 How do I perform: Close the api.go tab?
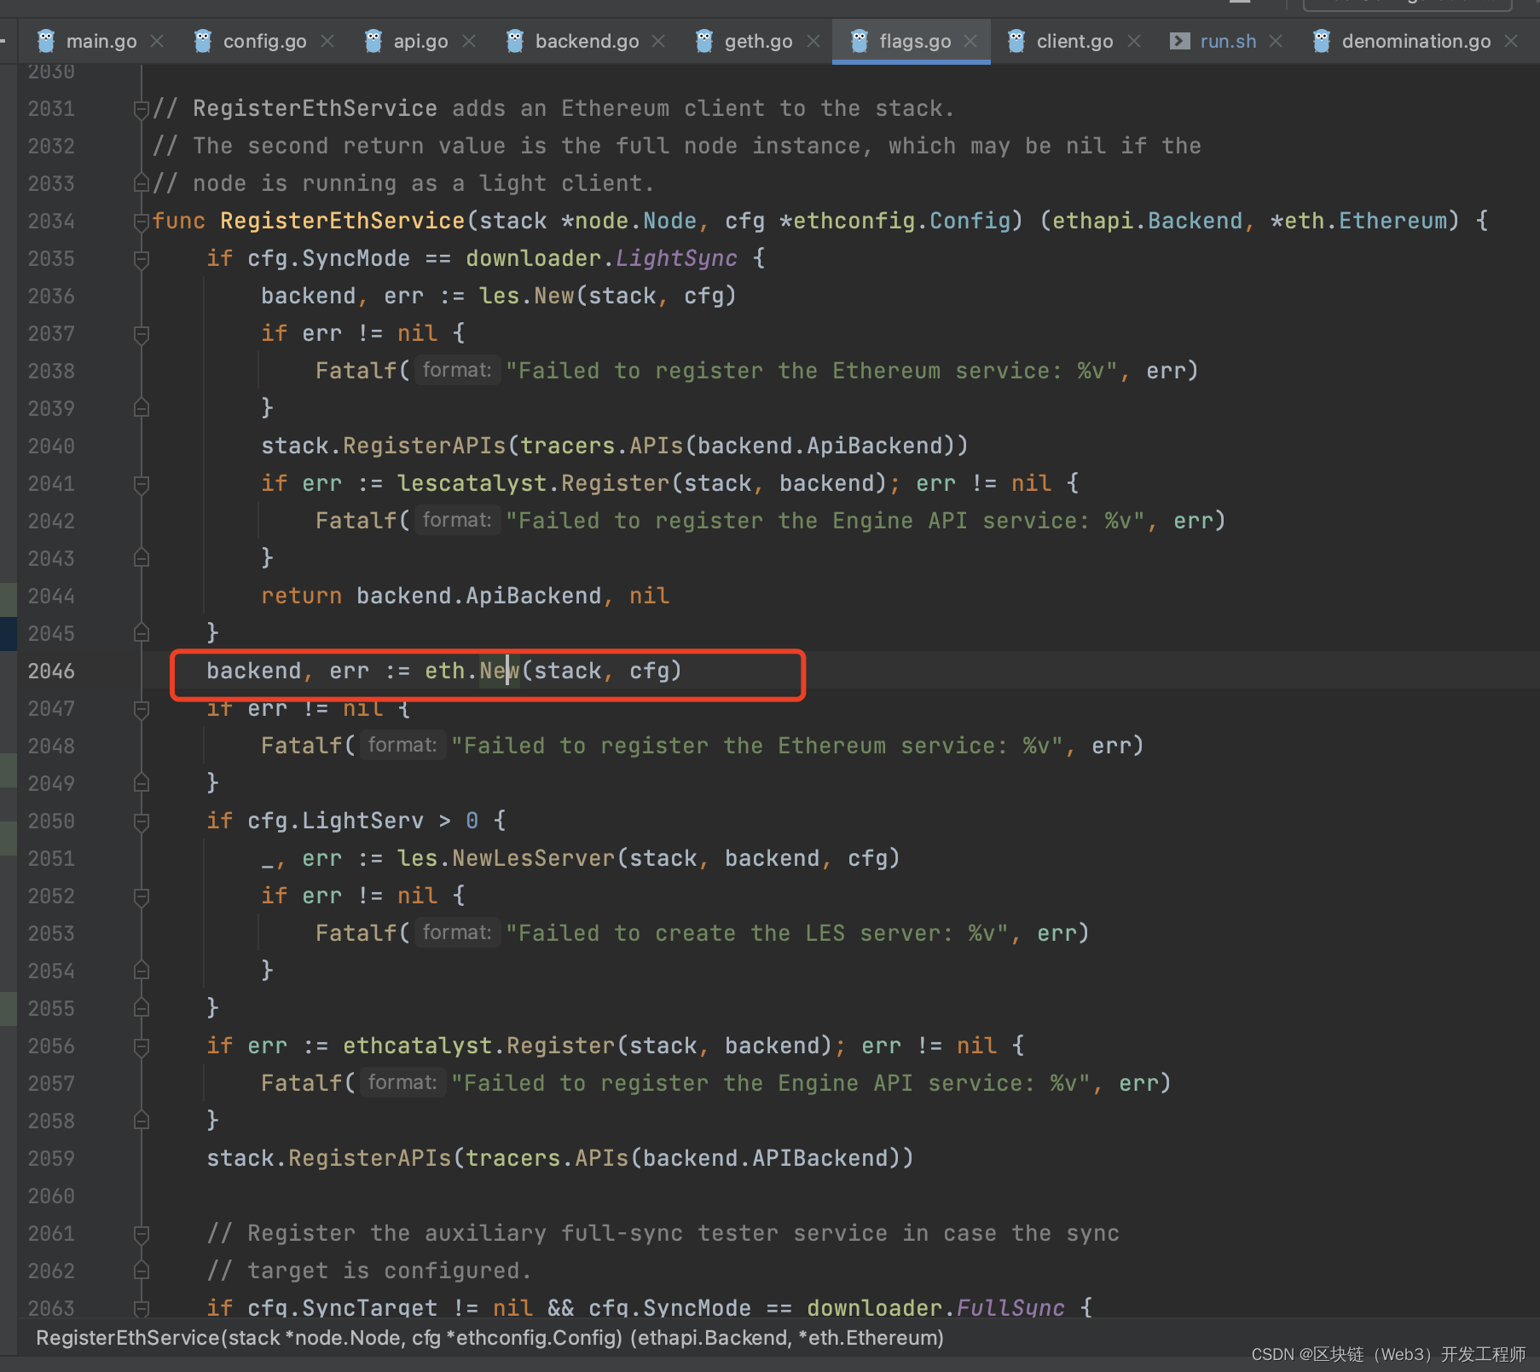pyautogui.click(x=469, y=41)
